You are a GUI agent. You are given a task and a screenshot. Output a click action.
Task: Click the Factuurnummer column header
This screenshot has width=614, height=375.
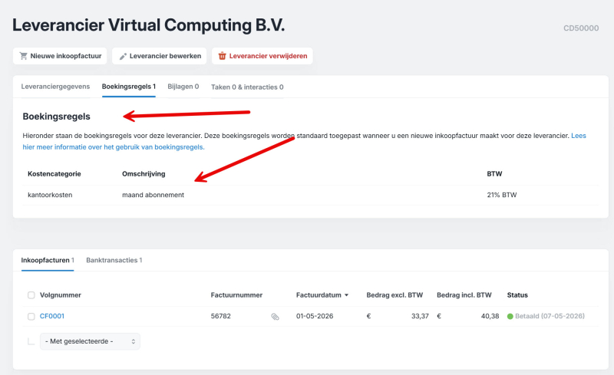point(236,295)
